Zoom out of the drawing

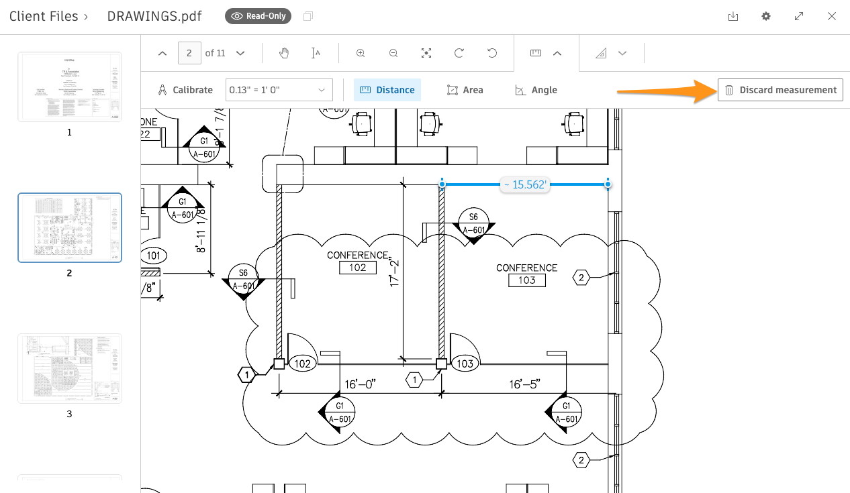[393, 52]
